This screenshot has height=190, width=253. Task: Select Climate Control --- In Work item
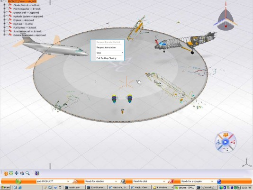(27, 5)
